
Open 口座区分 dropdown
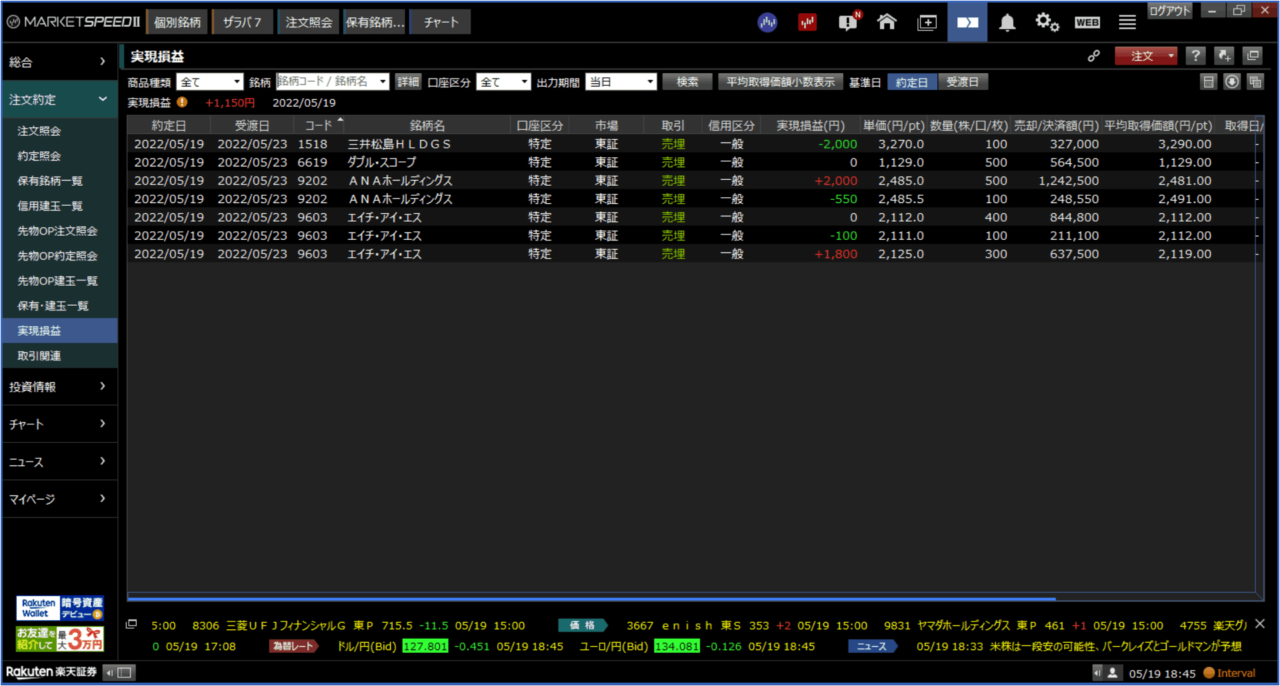tap(503, 82)
